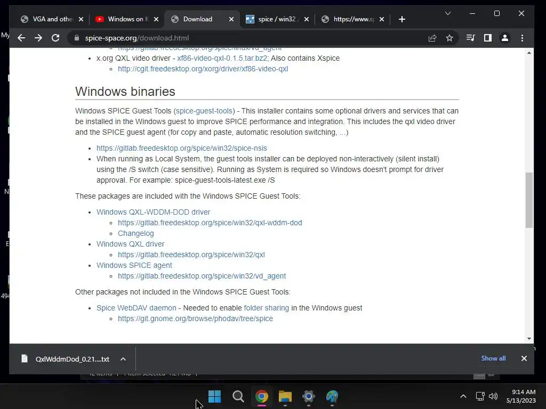546x409 pixels.
Task: Share this page using the share icon
Action: [x=432, y=38]
